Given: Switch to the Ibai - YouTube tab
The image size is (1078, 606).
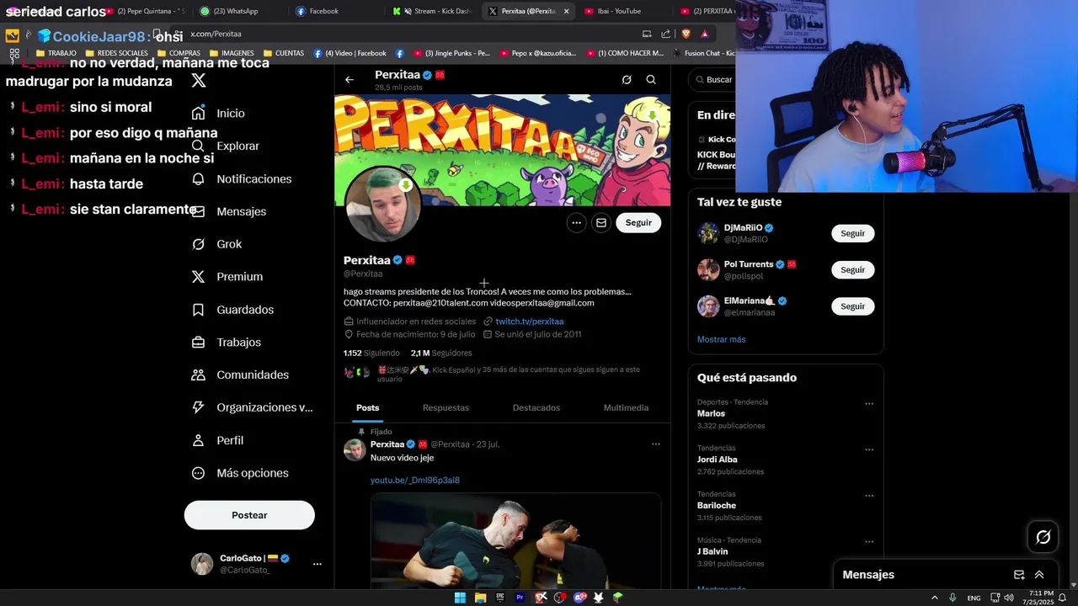Looking at the screenshot, I should point(623,11).
